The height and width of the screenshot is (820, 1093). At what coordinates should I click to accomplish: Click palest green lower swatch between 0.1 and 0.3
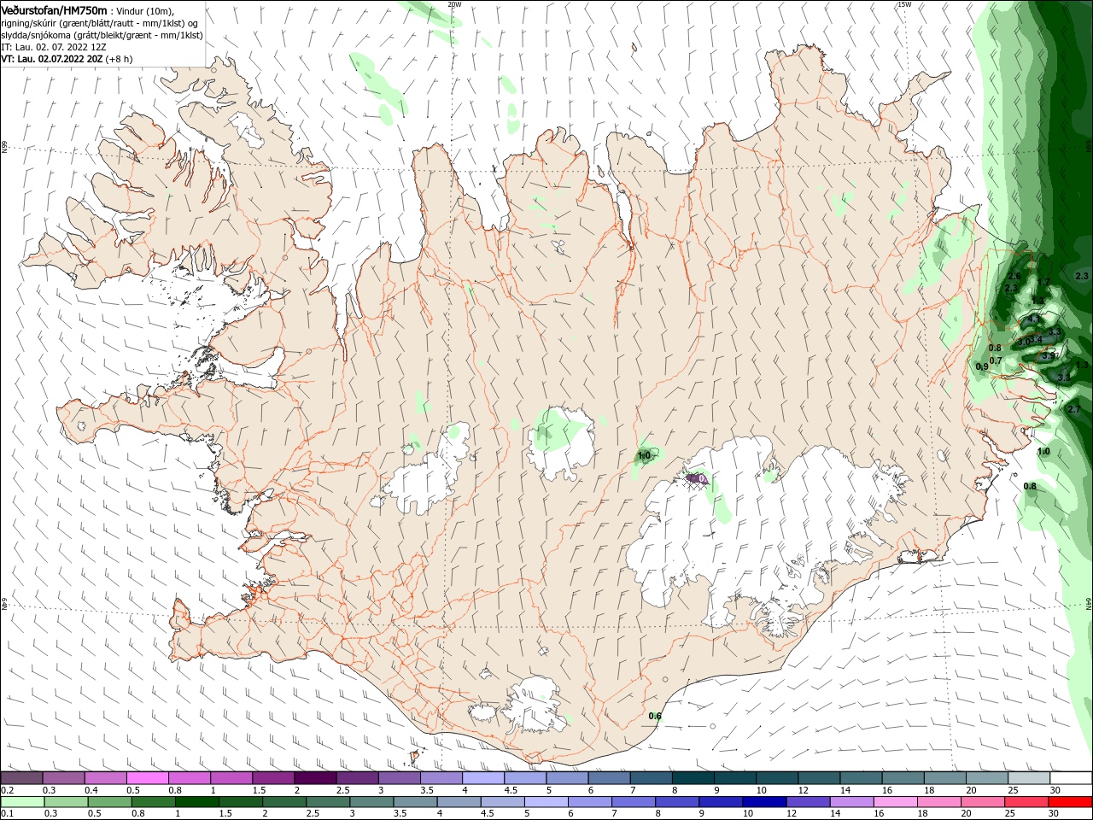click(x=22, y=802)
